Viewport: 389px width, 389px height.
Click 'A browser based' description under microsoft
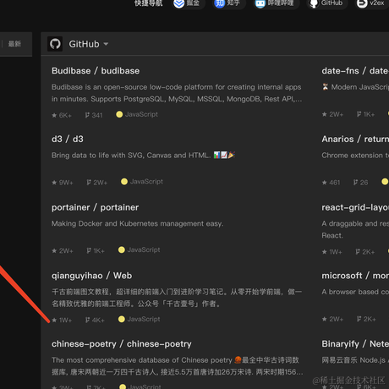click(x=355, y=292)
